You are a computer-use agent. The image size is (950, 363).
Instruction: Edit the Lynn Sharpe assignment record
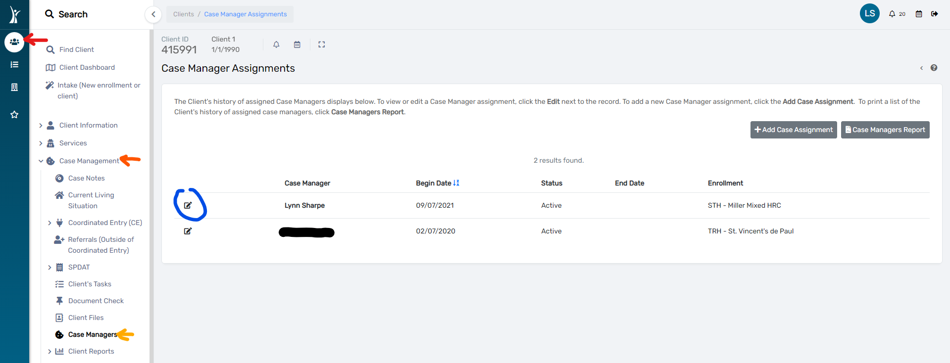tap(188, 205)
